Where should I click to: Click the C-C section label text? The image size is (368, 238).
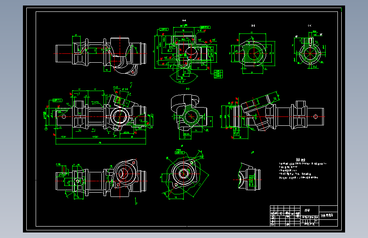tap(309, 25)
